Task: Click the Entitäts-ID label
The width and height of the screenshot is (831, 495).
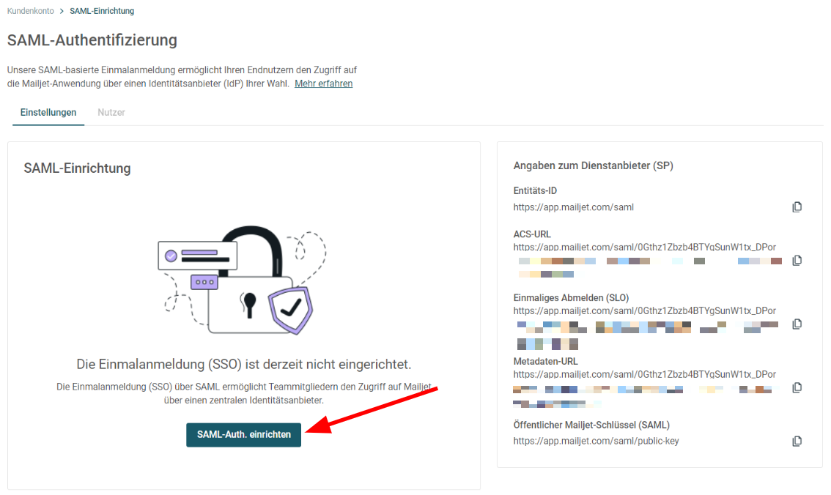Action: (535, 190)
